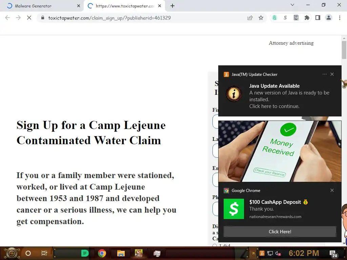Open the hamster Box app taskbar icon

139,253
